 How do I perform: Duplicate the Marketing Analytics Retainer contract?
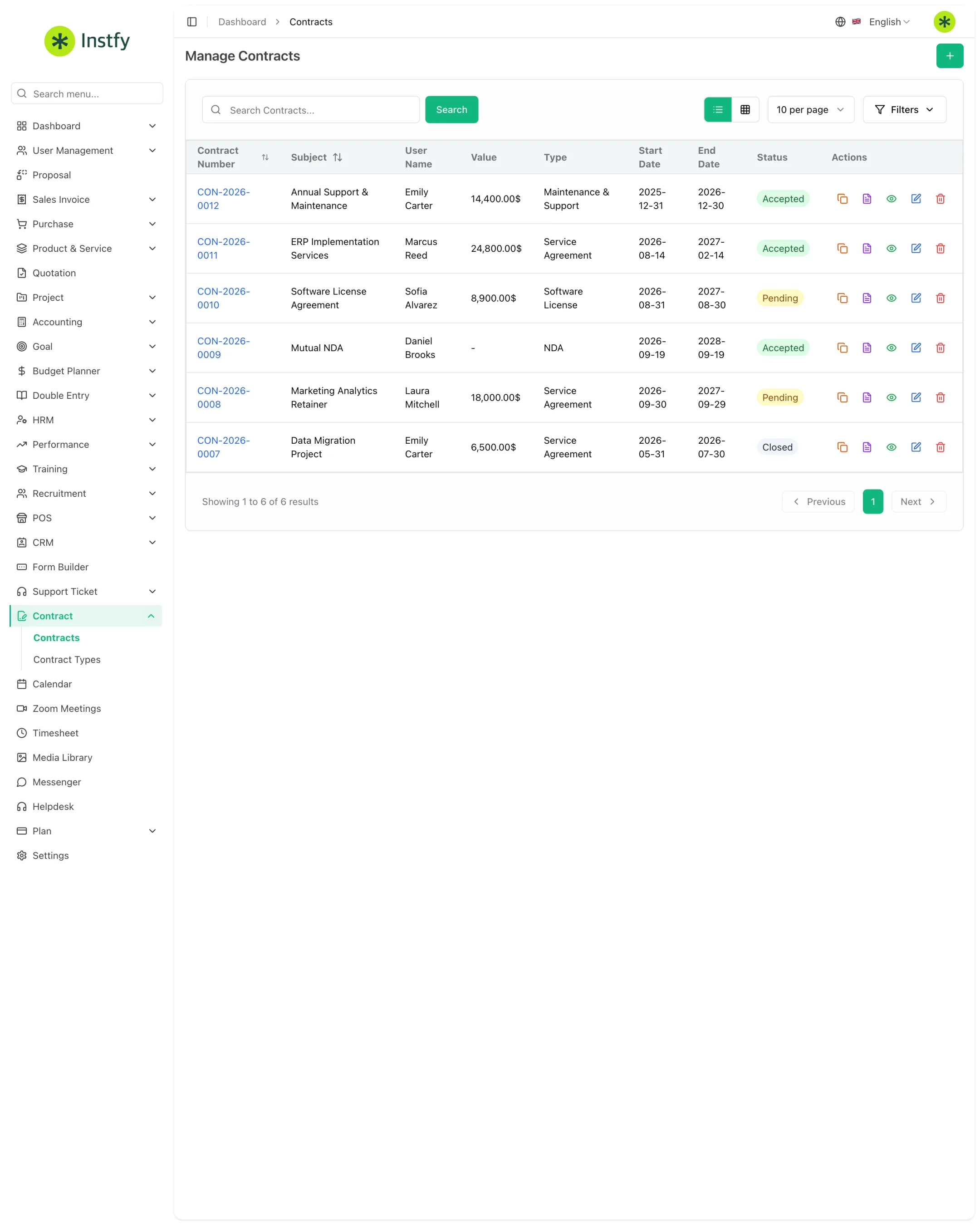click(x=842, y=397)
